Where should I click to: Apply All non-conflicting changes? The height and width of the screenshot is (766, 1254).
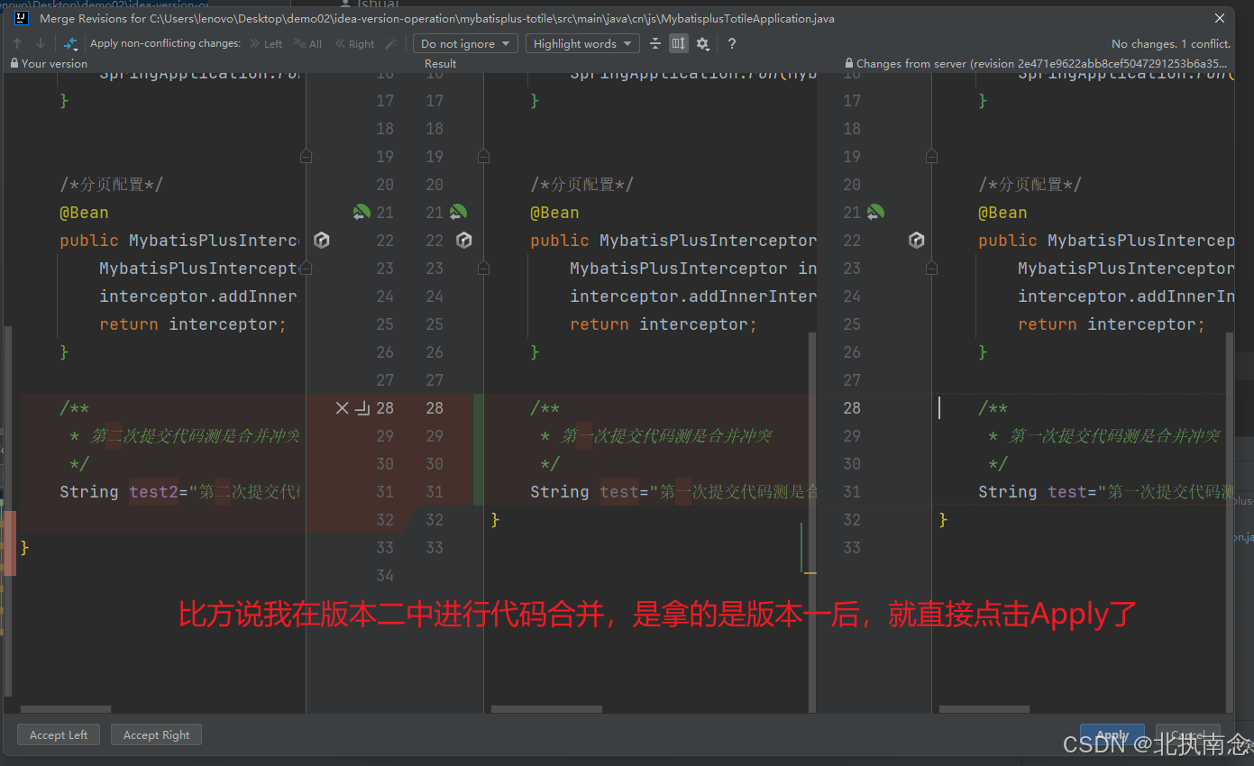coord(308,43)
